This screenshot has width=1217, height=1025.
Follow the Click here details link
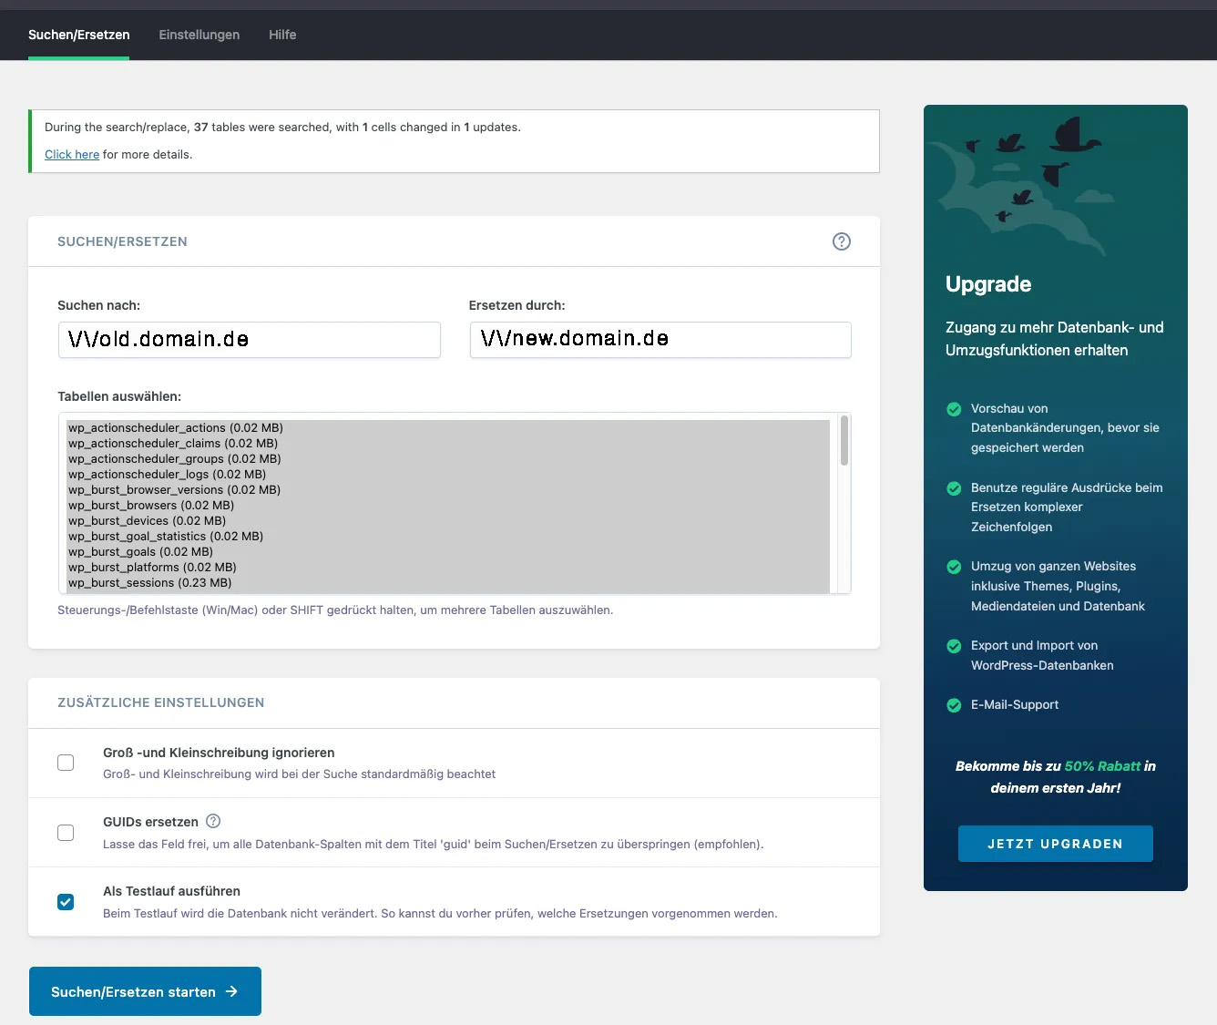72,154
